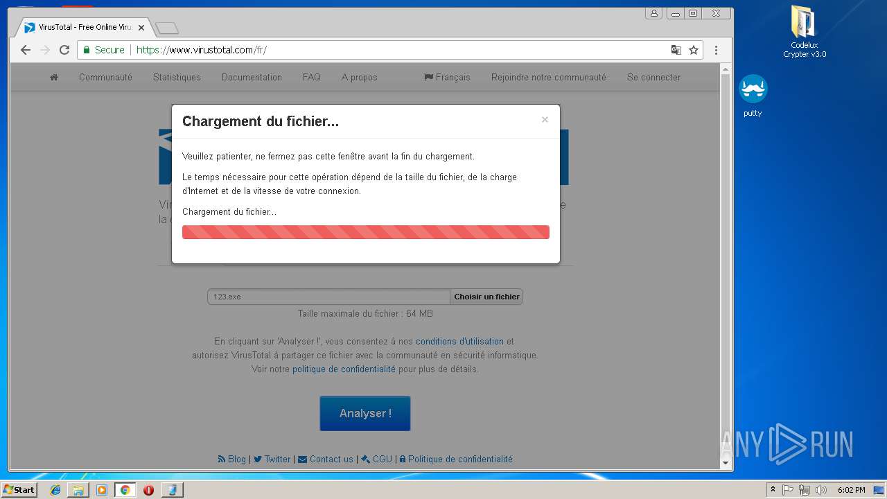Open Politique de confidentialité footer link

(x=456, y=459)
